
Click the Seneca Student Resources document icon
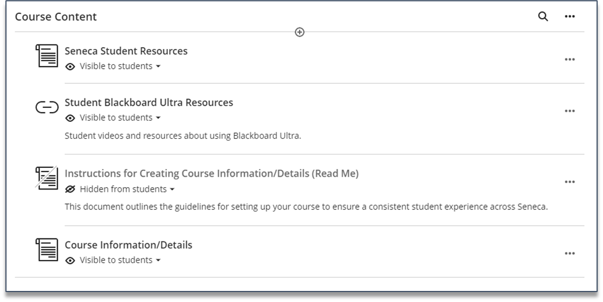[x=47, y=56]
